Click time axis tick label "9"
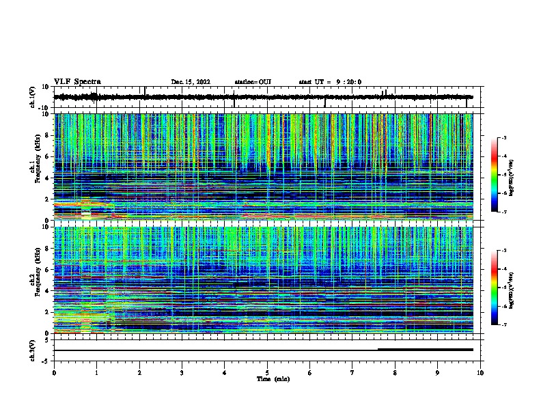Screen dimensions: 541x418 (x=437, y=373)
